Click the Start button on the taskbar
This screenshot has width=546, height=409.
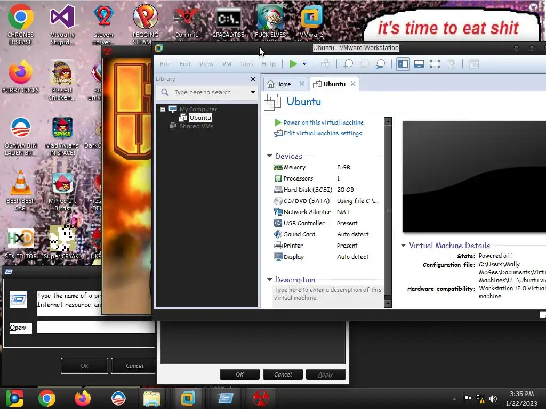tap(14, 398)
